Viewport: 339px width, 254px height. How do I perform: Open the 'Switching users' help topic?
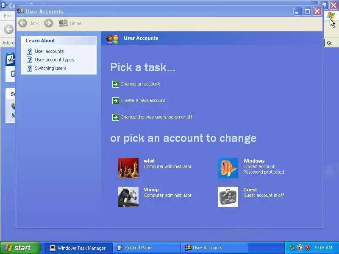pos(50,68)
